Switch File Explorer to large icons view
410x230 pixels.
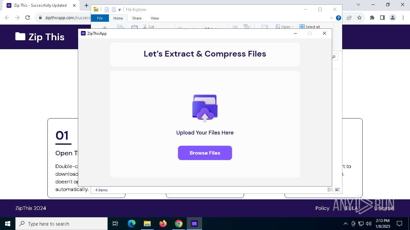pyautogui.click(x=337, y=190)
